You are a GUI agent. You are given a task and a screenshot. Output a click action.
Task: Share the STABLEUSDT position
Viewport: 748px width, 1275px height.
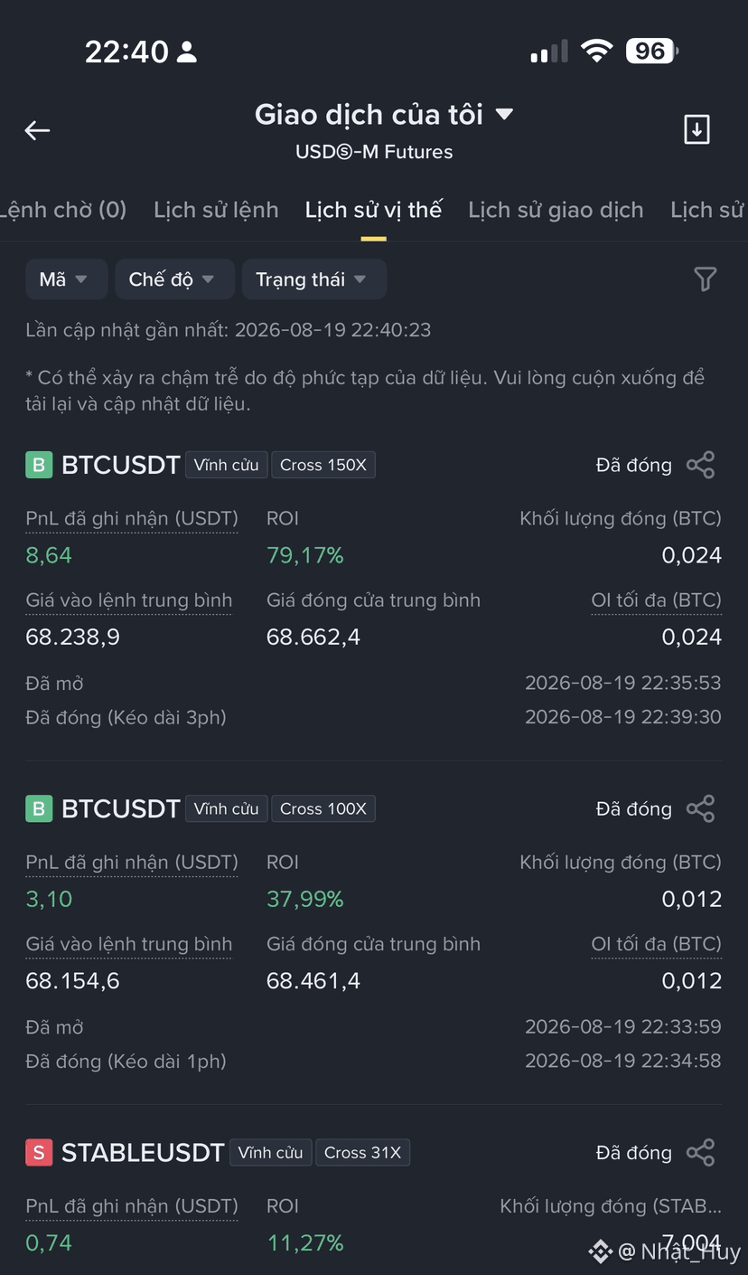700,1152
